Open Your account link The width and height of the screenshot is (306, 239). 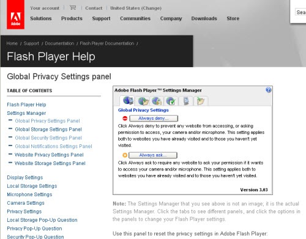pyautogui.click(x=45, y=8)
